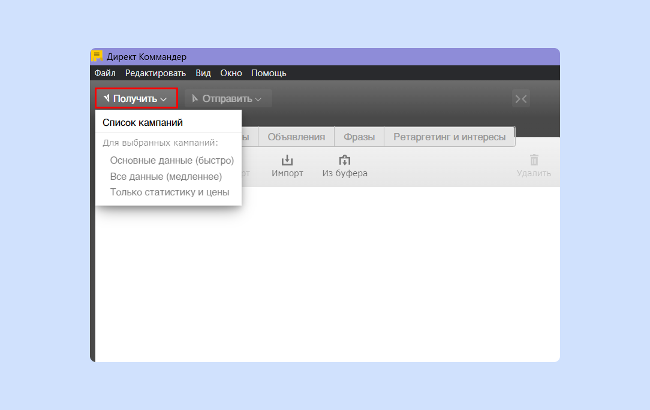Switch to the Фразы tab
This screenshot has height=410, width=650.
click(x=359, y=137)
